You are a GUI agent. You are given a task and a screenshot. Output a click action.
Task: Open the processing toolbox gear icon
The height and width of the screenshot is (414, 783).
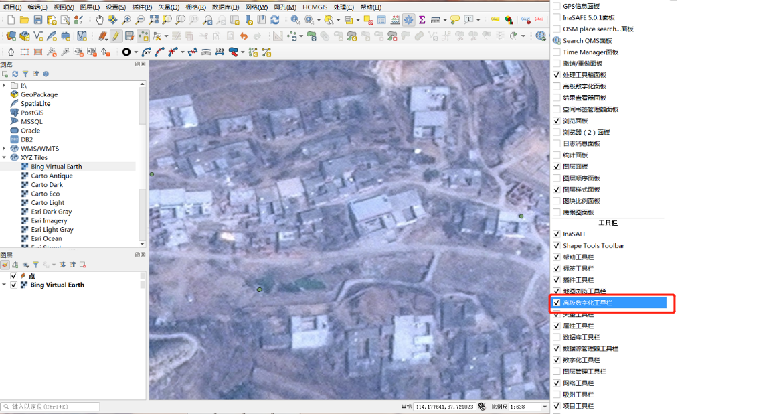pyautogui.click(x=408, y=20)
